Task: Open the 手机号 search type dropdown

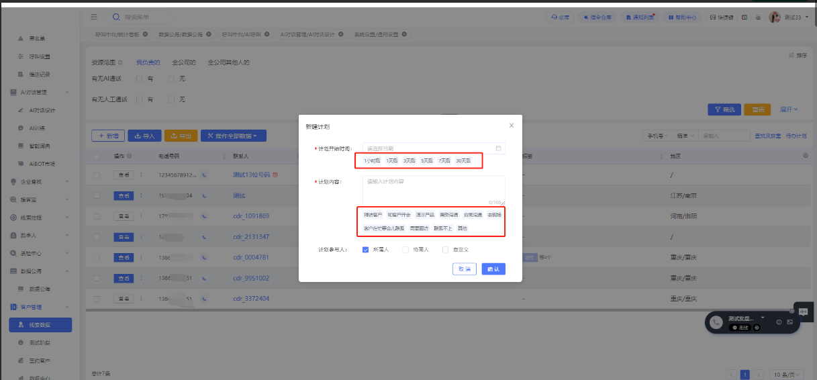Action: click(657, 136)
